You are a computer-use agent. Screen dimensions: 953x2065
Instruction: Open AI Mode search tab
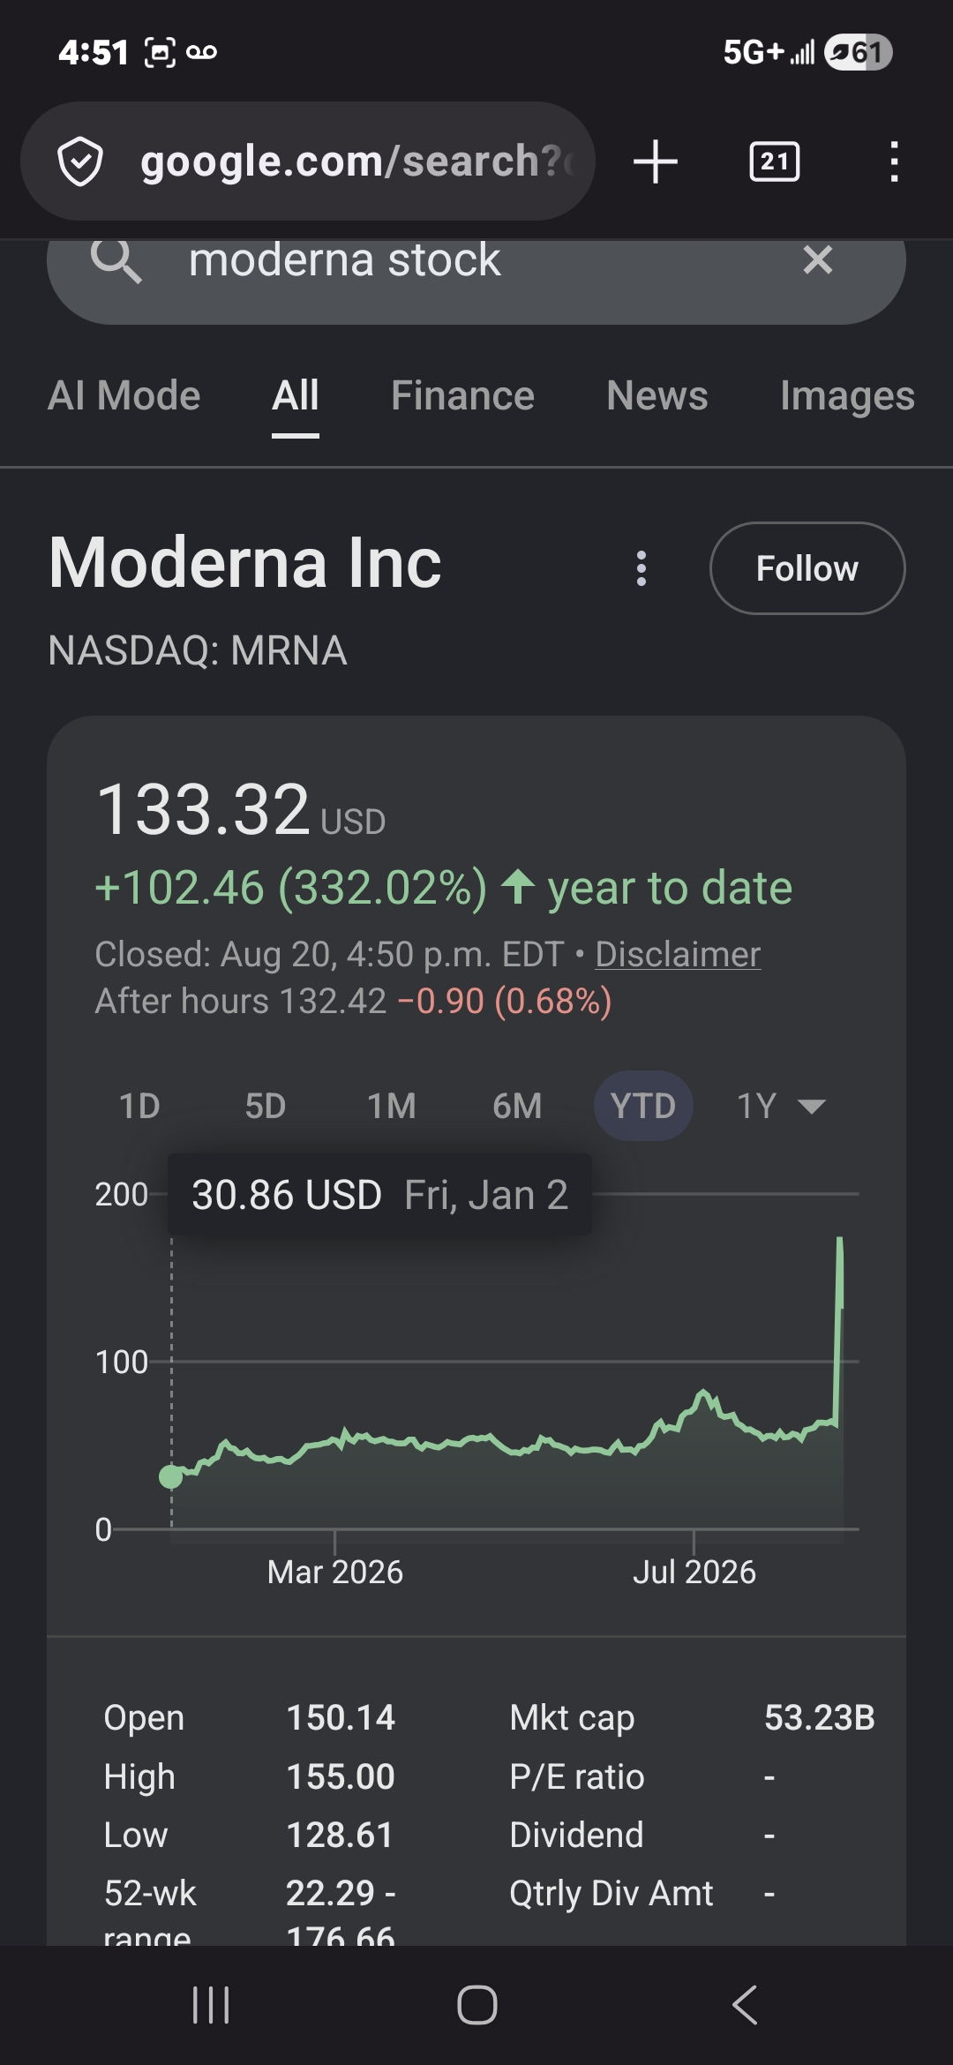click(x=124, y=395)
